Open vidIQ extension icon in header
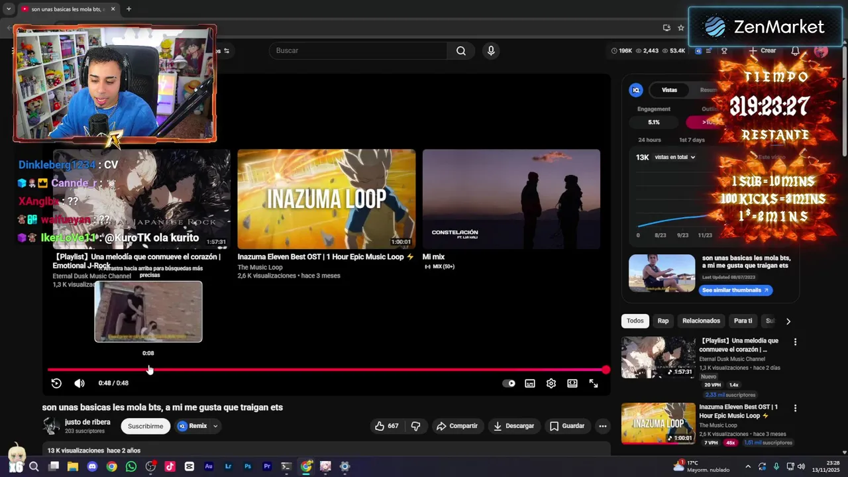The height and width of the screenshot is (477, 848). click(x=698, y=51)
